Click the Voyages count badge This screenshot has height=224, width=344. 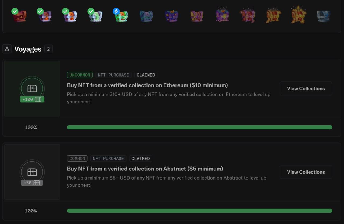[x=48, y=49]
